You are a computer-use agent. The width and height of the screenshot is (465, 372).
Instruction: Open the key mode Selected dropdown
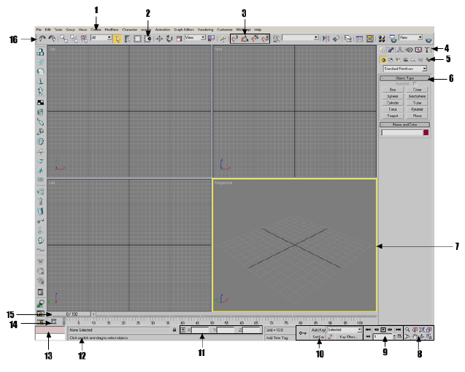(x=345, y=330)
